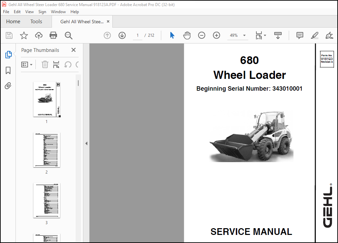The width and height of the screenshot is (338, 243).
Task: Open Page Thumbnails sidebar icon
Action: (x=8, y=55)
